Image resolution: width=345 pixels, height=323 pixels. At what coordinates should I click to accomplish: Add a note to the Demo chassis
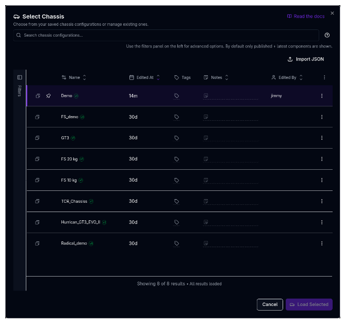231,96
